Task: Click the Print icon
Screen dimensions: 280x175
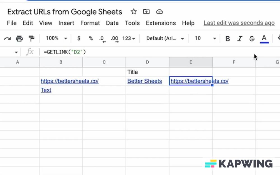Action: pyautogui.click(x=19, y=38)
